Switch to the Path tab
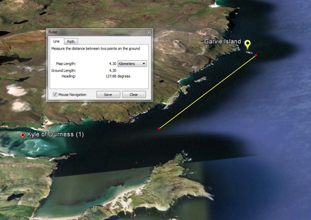 [x=71, y=41]
